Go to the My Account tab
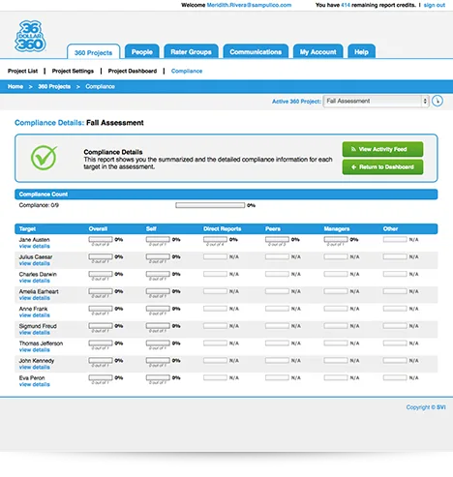The width and height of the screenshot is (453, 477). [317, 51]
